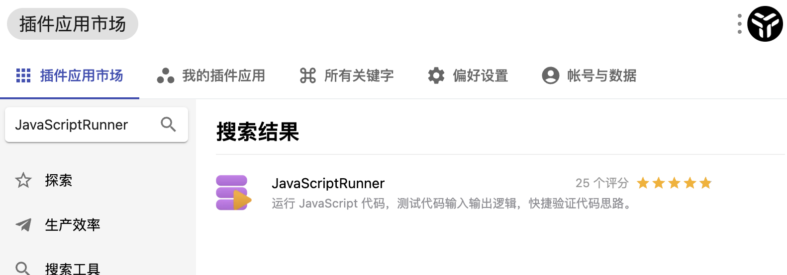Click the star icon beside 探索
Screen dimensions: 787x275
pos(23,180)
